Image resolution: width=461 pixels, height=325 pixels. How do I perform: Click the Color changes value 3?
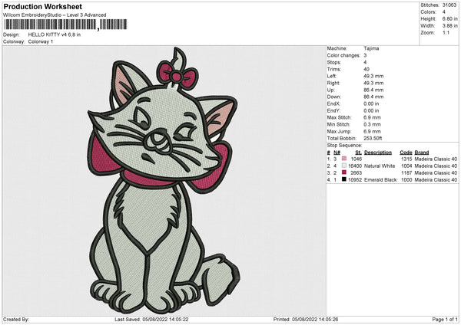coord(365,55)
